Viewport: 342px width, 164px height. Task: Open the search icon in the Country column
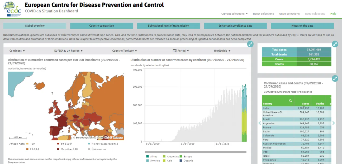[290, 100]
